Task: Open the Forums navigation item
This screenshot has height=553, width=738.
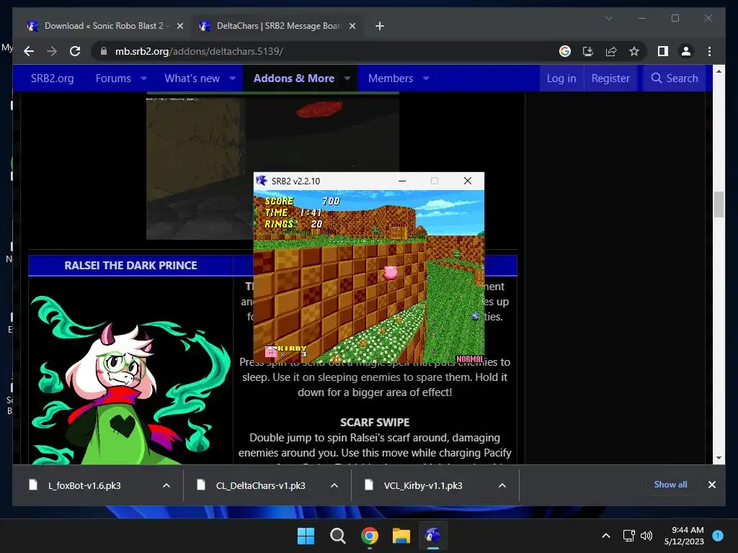Action: 113,78
